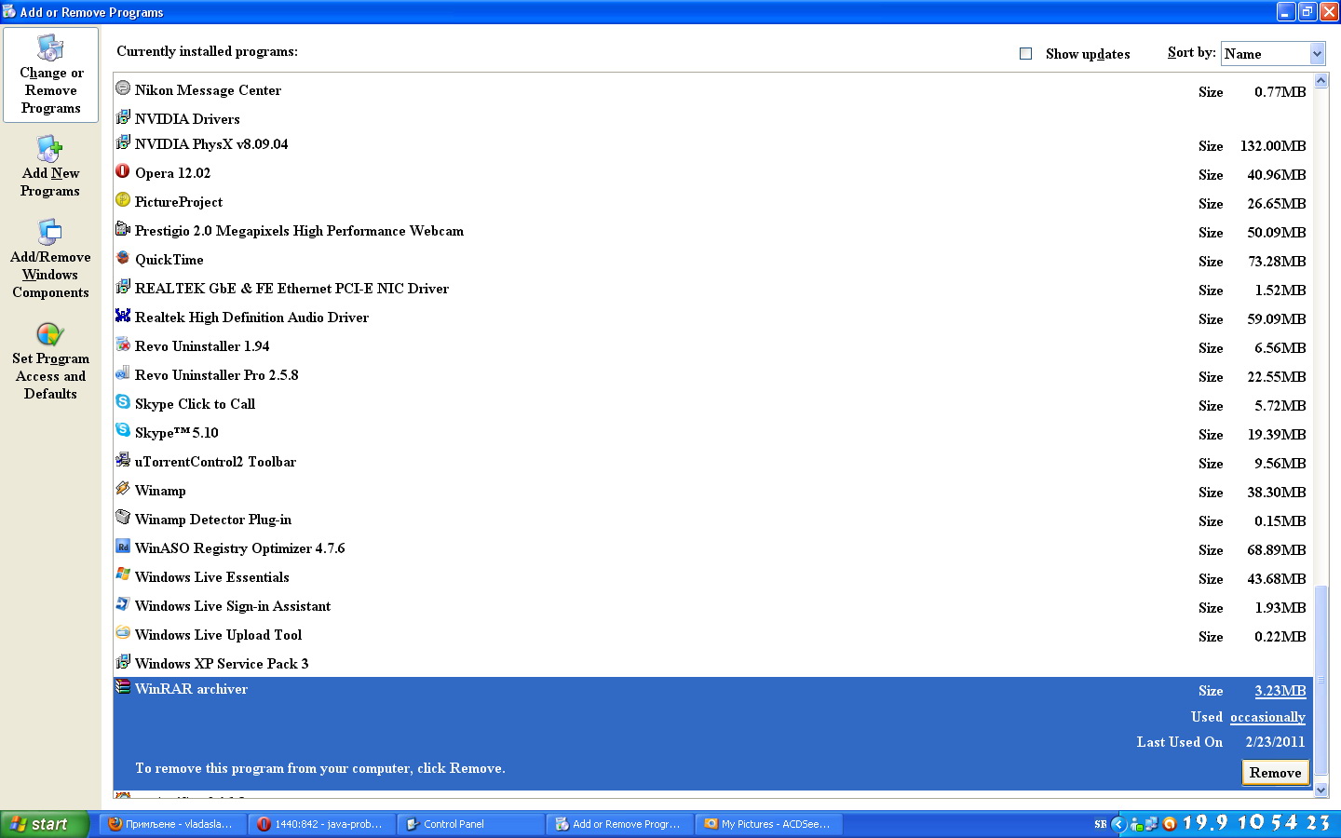The image size is (1341, 838).
Task: Open the Add New Programs section
Action: [x=51, y=166]
